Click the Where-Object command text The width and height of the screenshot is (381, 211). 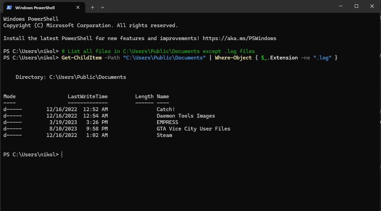pos(233,58)
